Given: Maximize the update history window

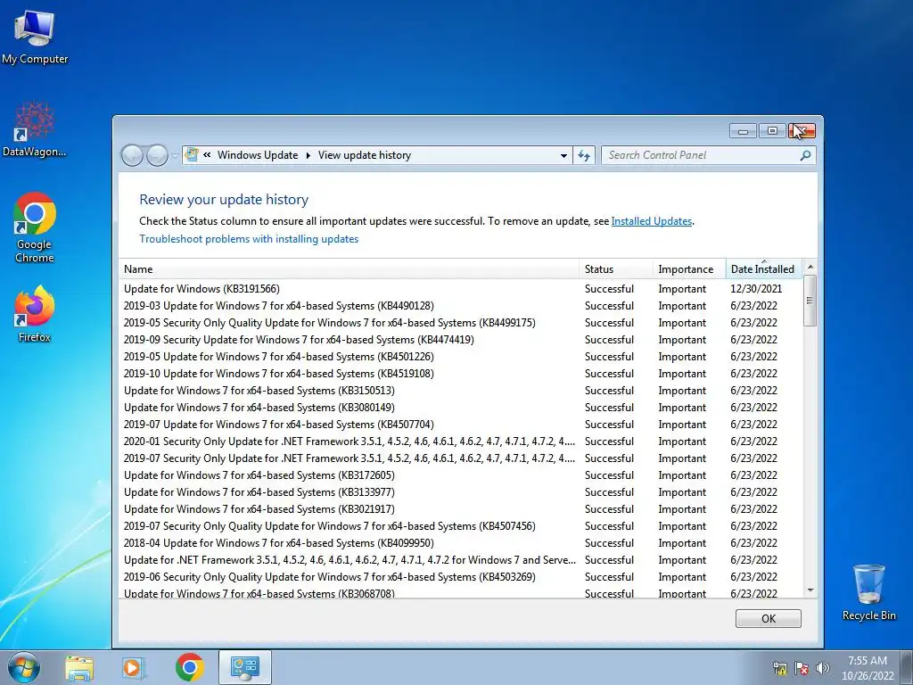Looking at the screenshot, I should coord(772,131).
